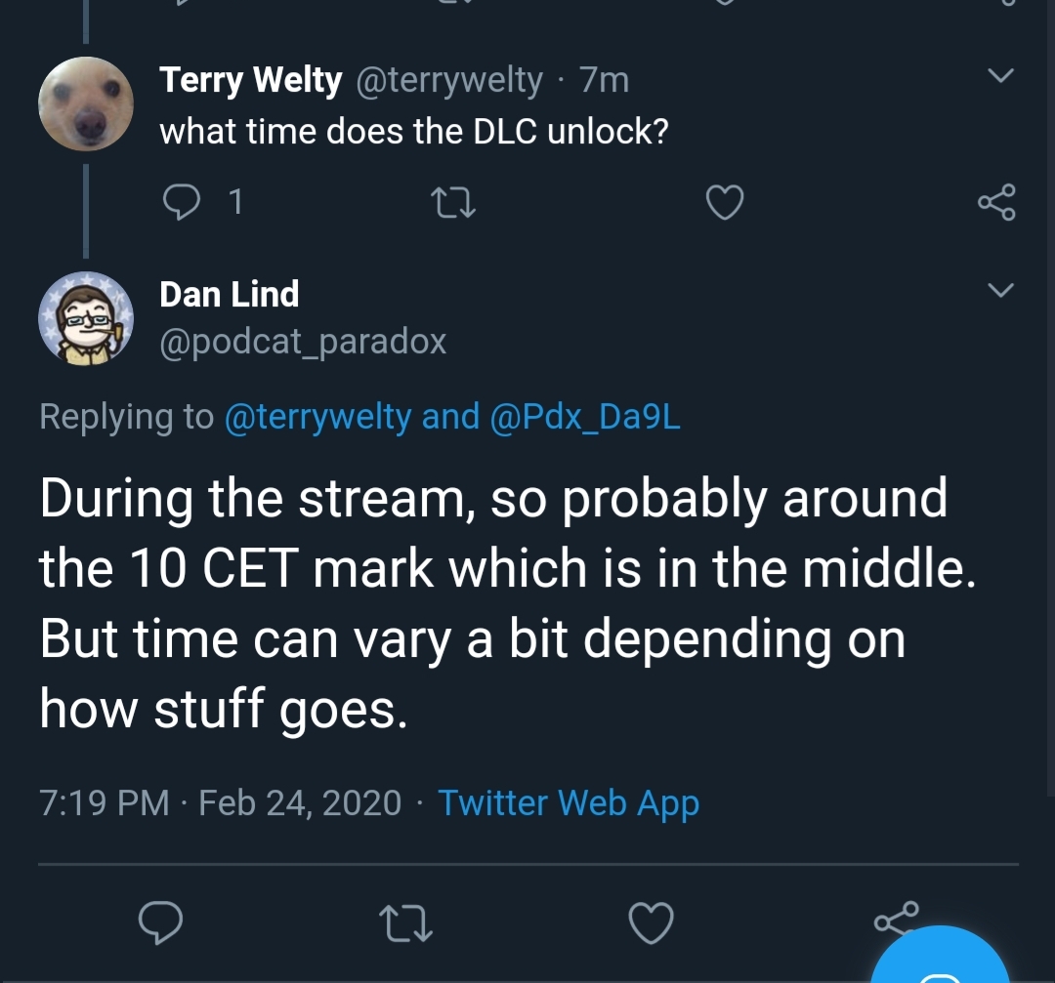This screenshot has width=1055, height=983.
Task: Like Terry Welty's tweet
Action: [x=724, y=202]
